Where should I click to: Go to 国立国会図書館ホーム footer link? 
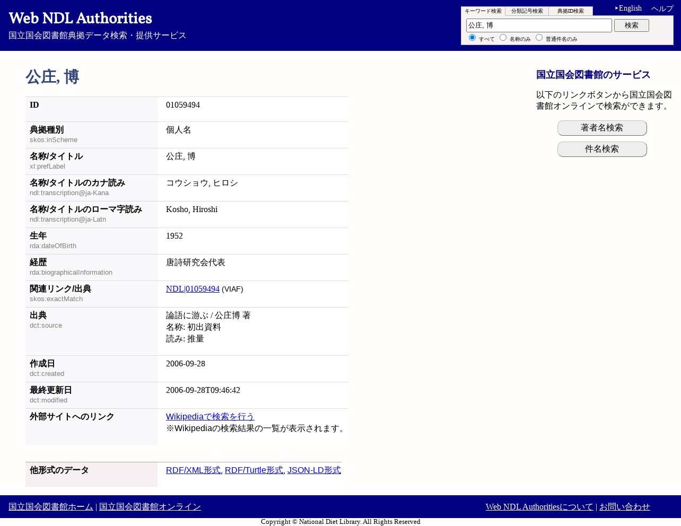[x=51, y=507]
